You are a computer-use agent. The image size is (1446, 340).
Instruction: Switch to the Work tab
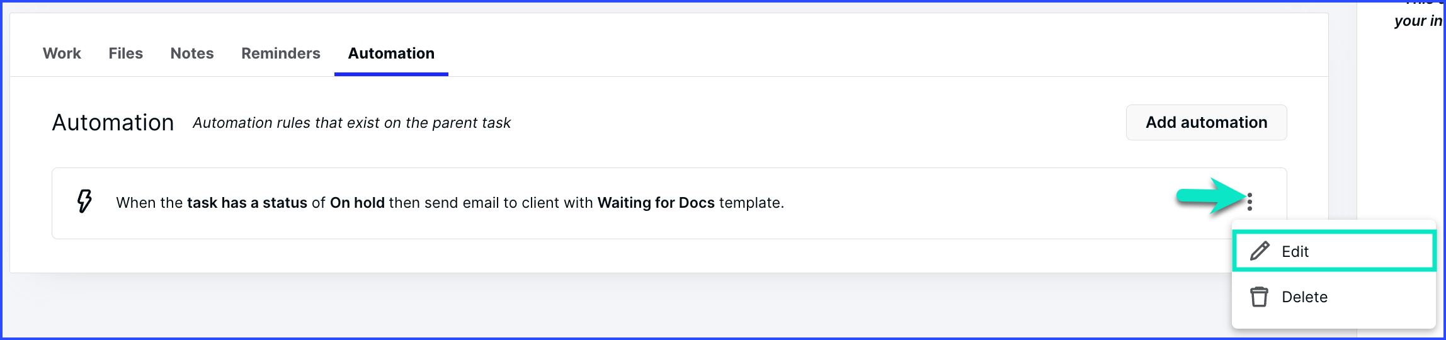pyautogui.click(x=62, y=54)
